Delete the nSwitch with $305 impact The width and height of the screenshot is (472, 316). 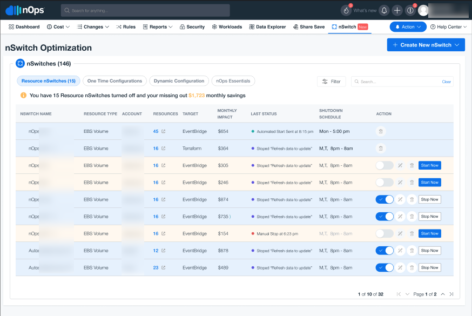point(412,165)
